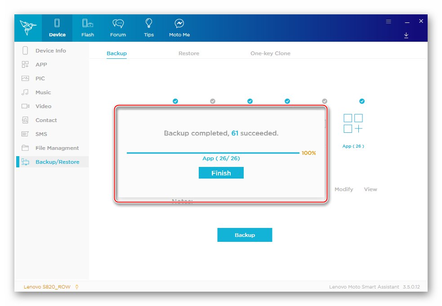Toggle the second blue checkmark in the row

tap(250, 101)
